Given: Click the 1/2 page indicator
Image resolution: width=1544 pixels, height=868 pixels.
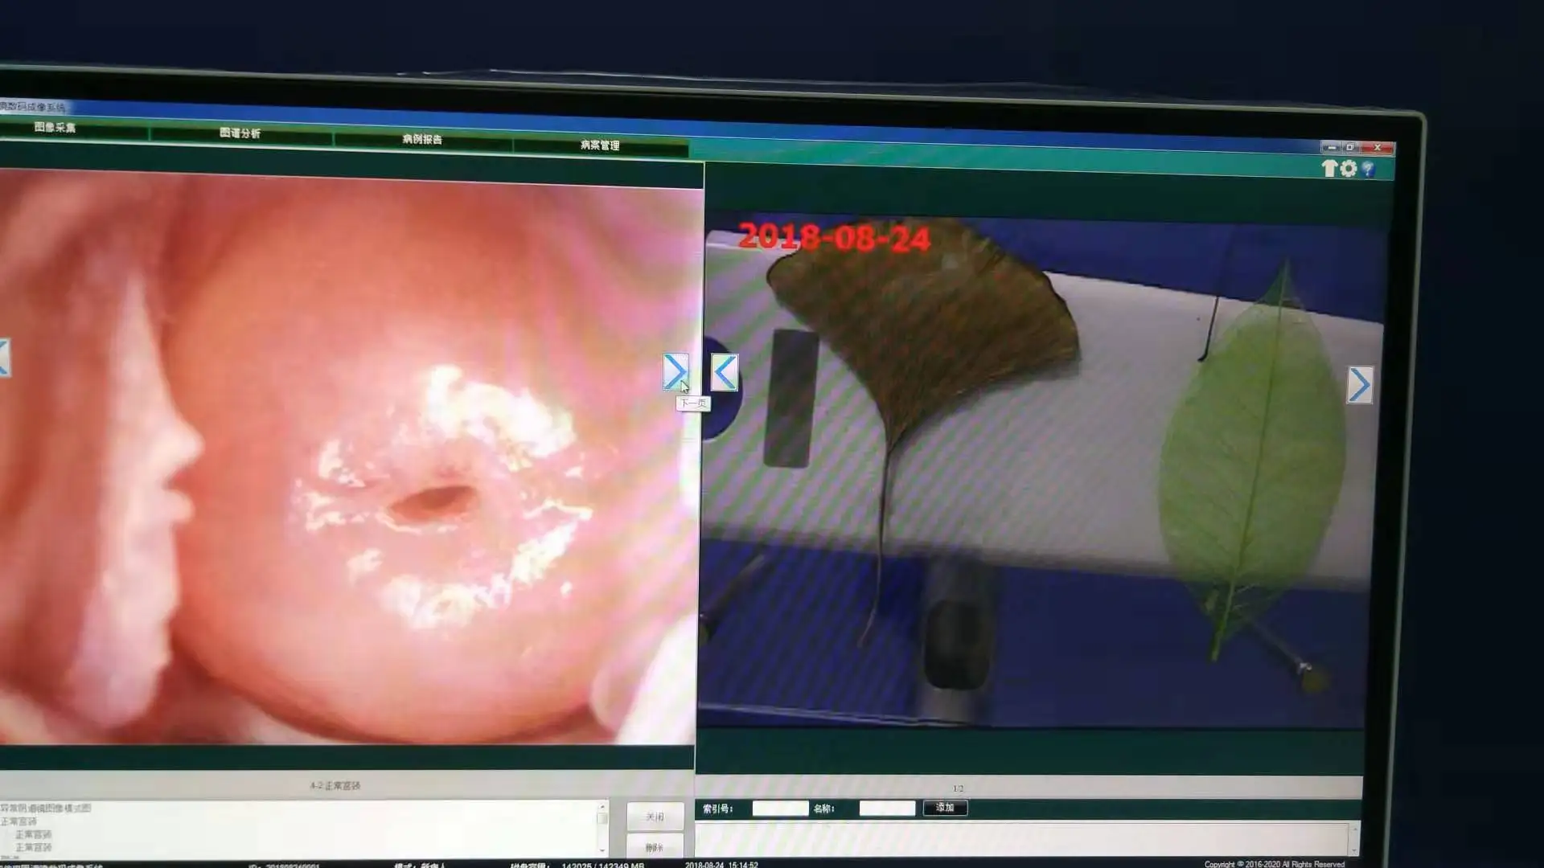Looking at the screenshot, I should (958, 788).
